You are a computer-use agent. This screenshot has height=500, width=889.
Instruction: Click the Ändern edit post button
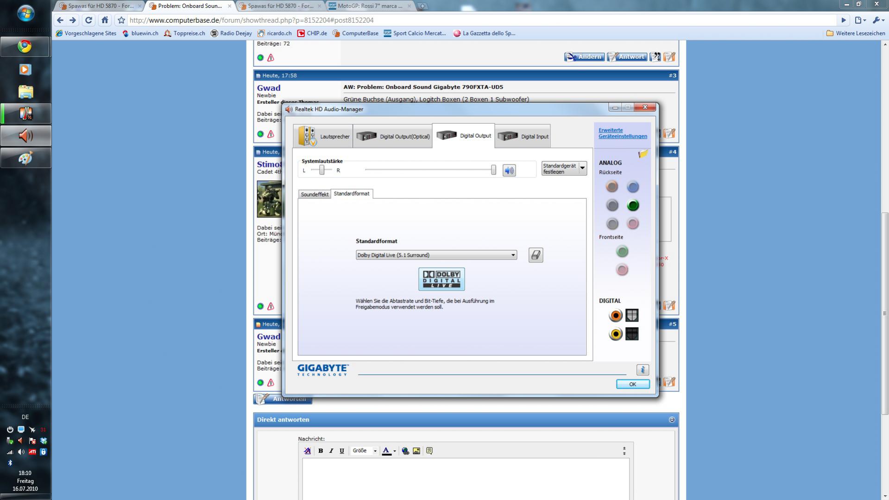(x=584, y=57)
